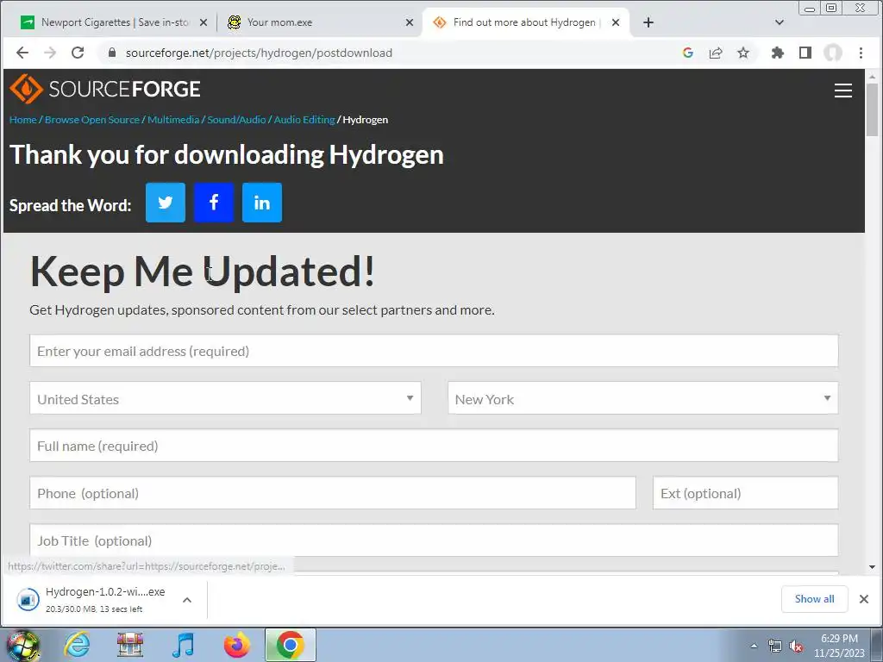The image size is (883, 662).
Task: Open the New York state dropdown
Action: coord(643,398)
